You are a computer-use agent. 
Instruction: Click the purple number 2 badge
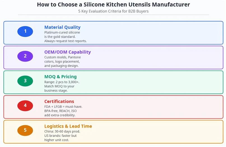25,56
